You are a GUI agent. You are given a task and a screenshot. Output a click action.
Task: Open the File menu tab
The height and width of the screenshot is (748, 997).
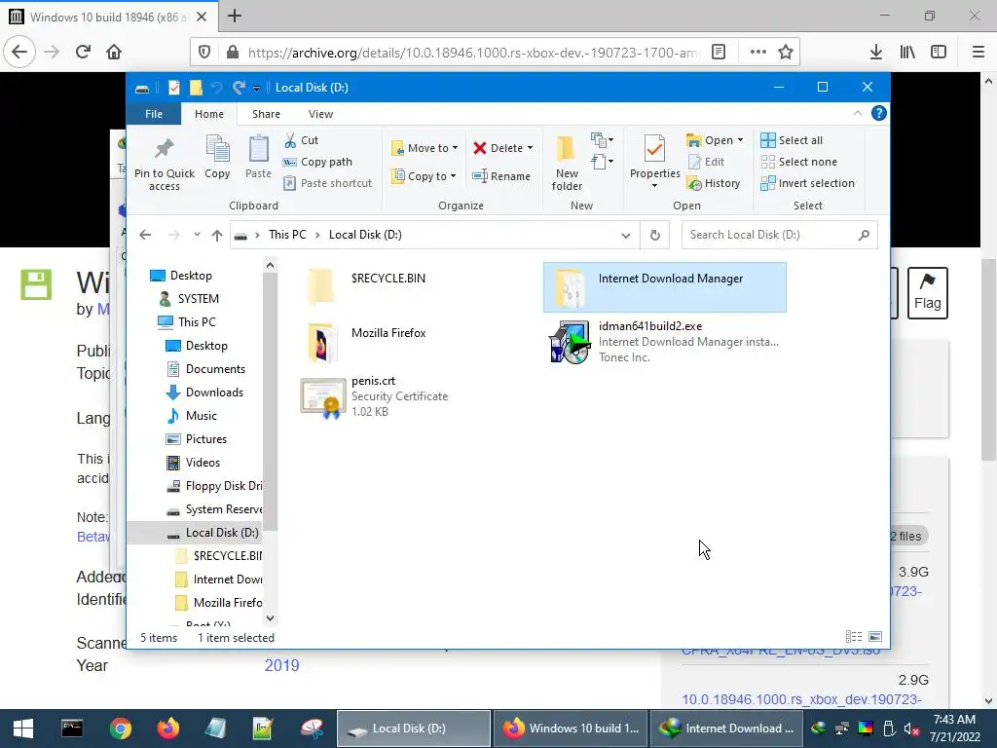pos(154,114)
